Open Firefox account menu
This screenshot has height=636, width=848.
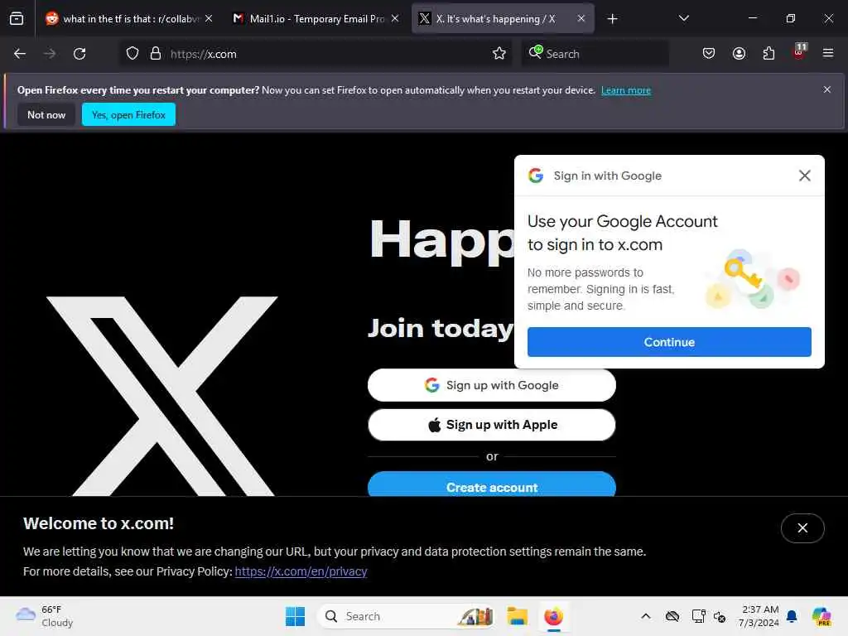[x=739, y=54]
